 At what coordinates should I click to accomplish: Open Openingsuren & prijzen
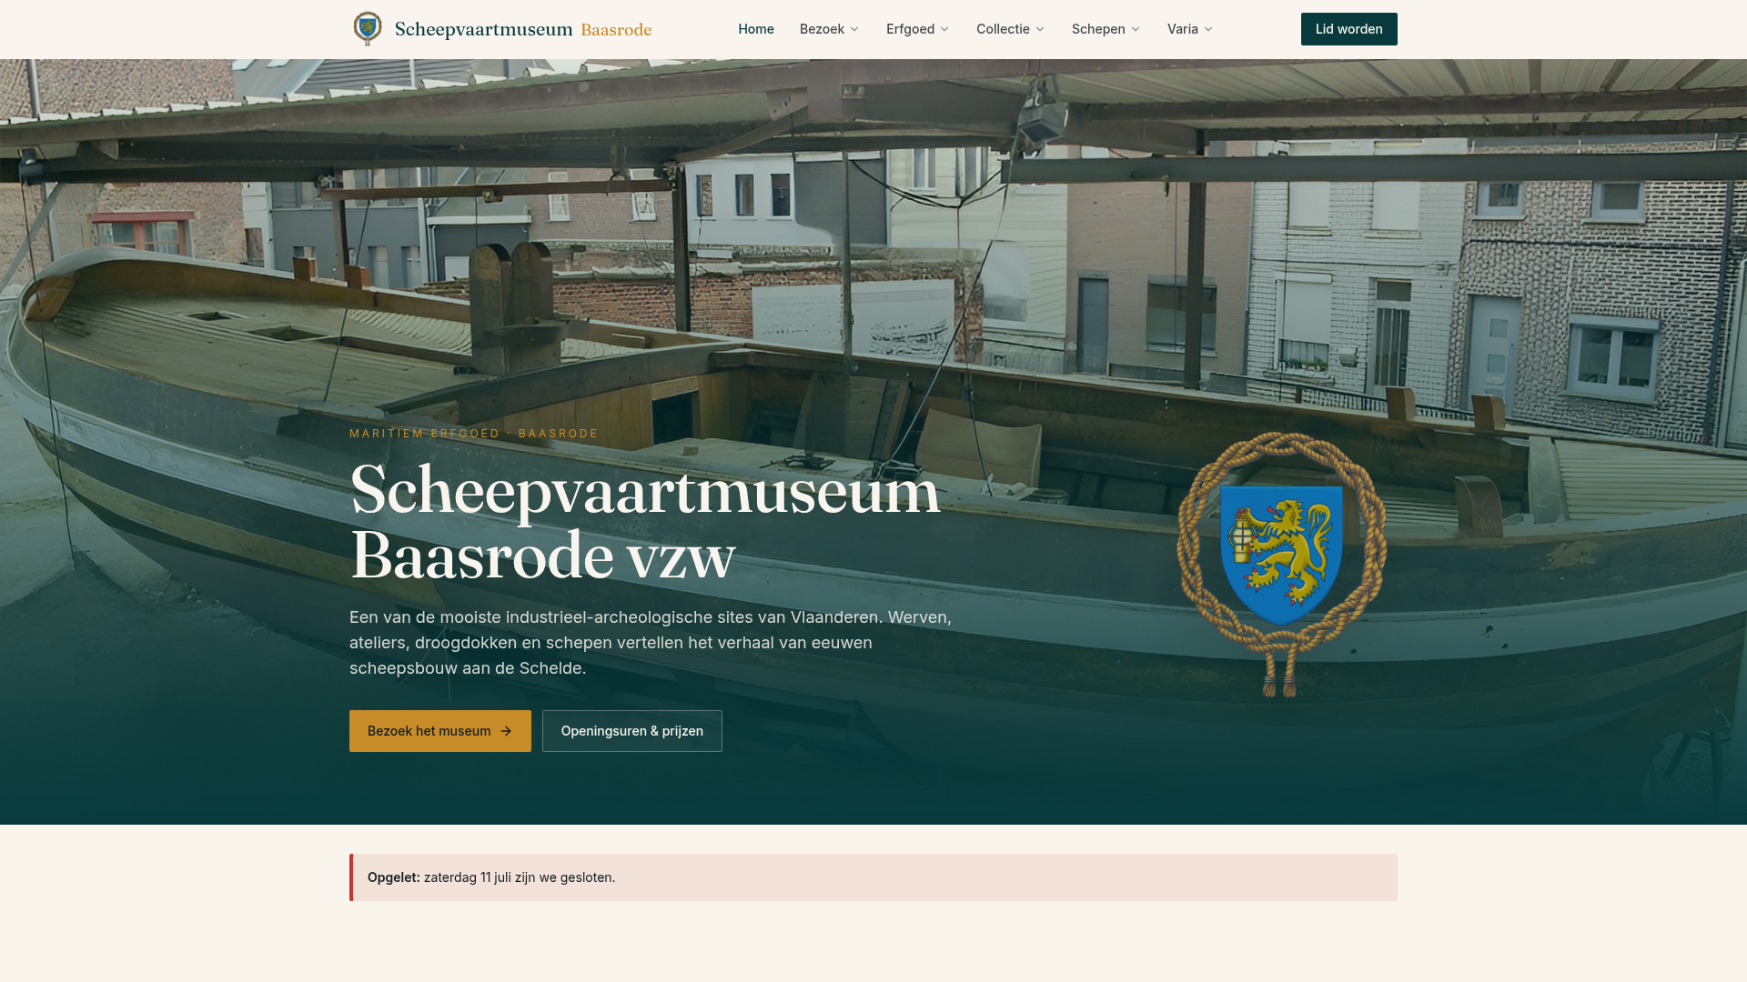click(632, 731)
